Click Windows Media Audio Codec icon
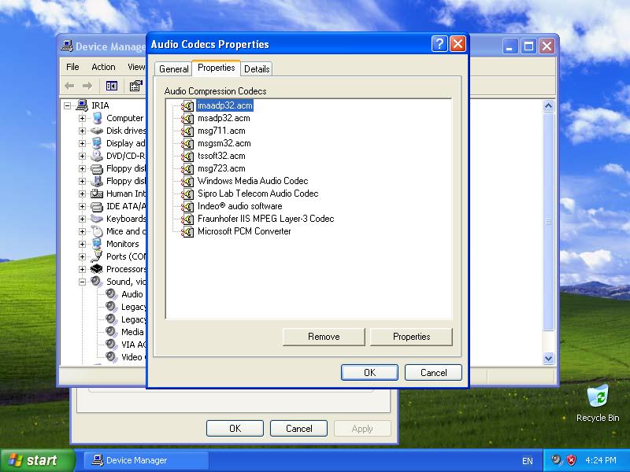Image resolution: width=630 pixels, height=472 pixels. click(x=187, y=181)
